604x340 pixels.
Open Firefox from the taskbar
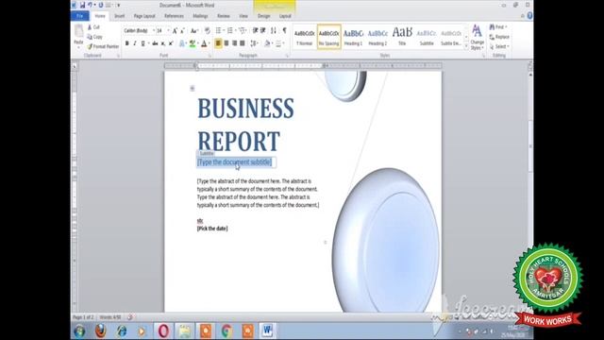tap(101, 331)
